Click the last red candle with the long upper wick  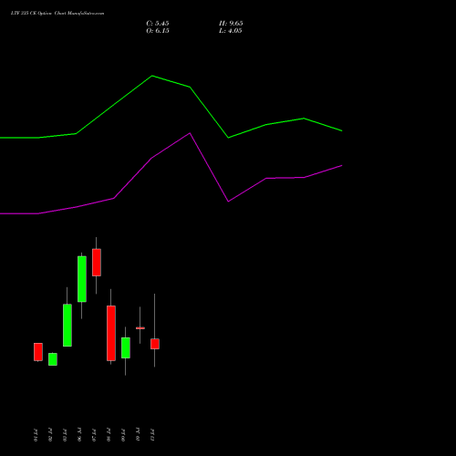tap(155, 344)
